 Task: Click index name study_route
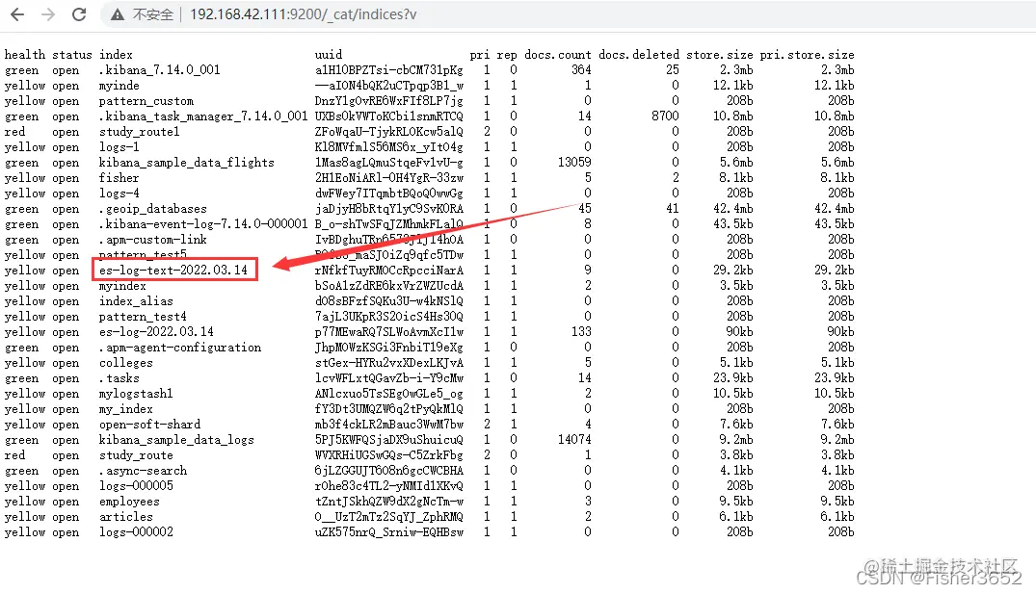[x=136, y=454]
